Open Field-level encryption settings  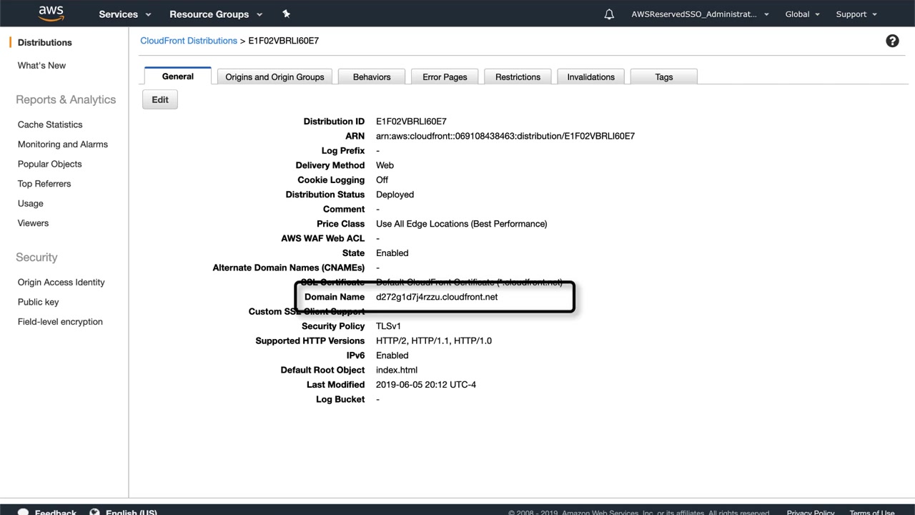(60, 322)
